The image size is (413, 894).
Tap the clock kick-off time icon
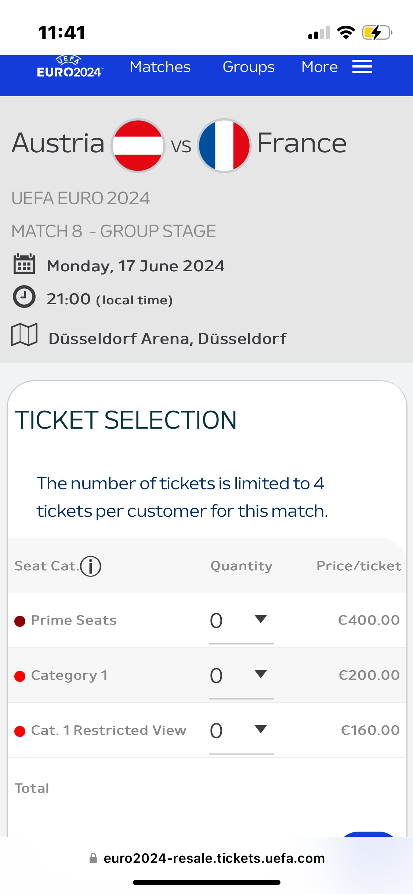click(x=24, y=297)
